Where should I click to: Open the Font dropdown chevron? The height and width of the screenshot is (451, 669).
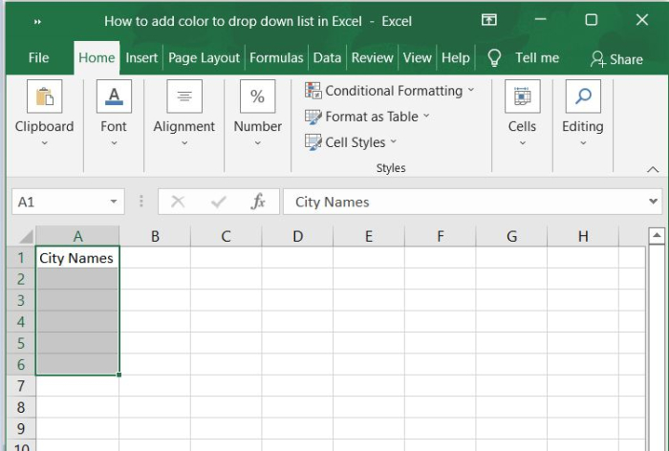coord(114,143)
